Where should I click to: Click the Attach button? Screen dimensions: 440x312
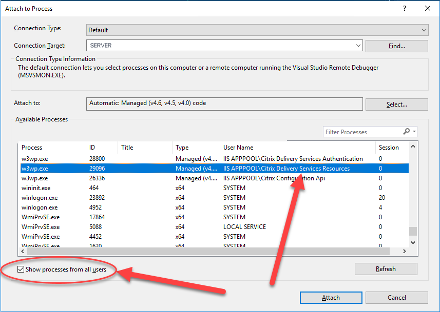click(x=331, y=298)
